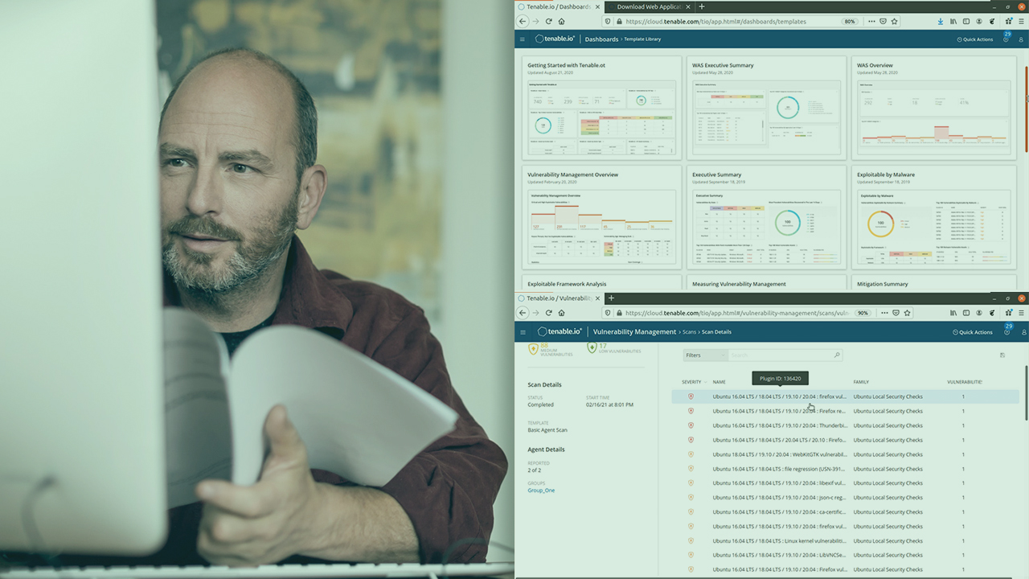Expand the Filters dropdown

705,355
